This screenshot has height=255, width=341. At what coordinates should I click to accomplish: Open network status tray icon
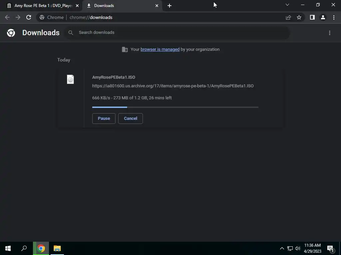290,248
